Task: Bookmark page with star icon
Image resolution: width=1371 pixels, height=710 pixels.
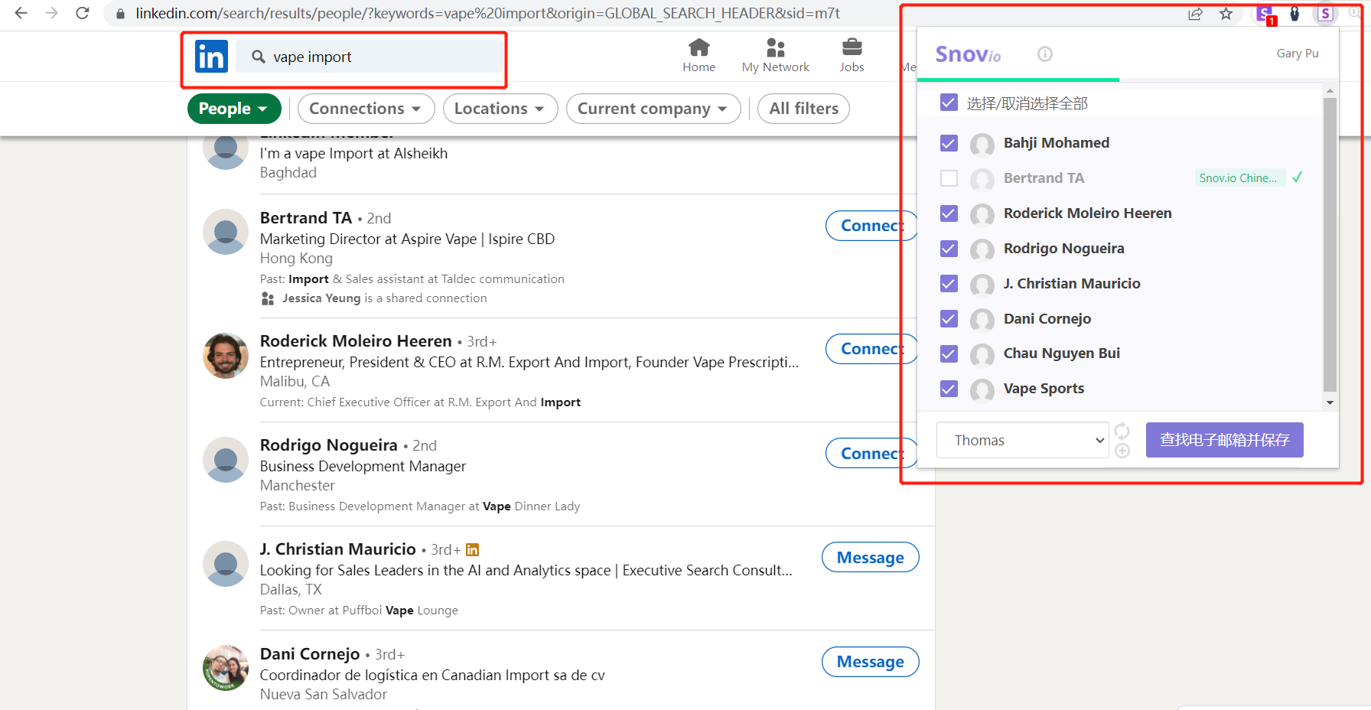Action: 1226,14
